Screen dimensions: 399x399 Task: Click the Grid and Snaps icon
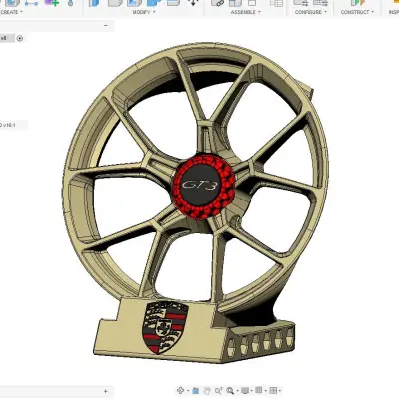click(259, 390)
